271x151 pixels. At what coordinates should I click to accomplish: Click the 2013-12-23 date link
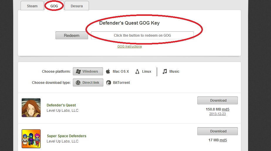tap(218, 114)
